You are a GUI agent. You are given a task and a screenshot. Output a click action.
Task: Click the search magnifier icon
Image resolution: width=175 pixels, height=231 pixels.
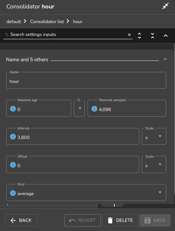click(7, 34)
